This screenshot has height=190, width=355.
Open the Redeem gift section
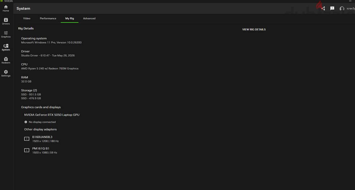(6, 60)
